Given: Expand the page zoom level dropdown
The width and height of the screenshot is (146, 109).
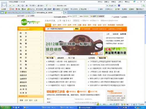Looking at the screenshot, I should point(145,105).
